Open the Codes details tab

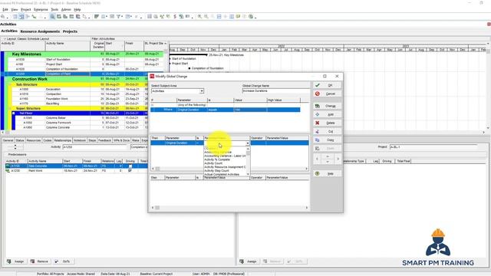[48, 140]
